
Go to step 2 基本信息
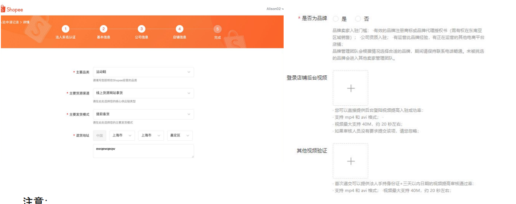103,33
